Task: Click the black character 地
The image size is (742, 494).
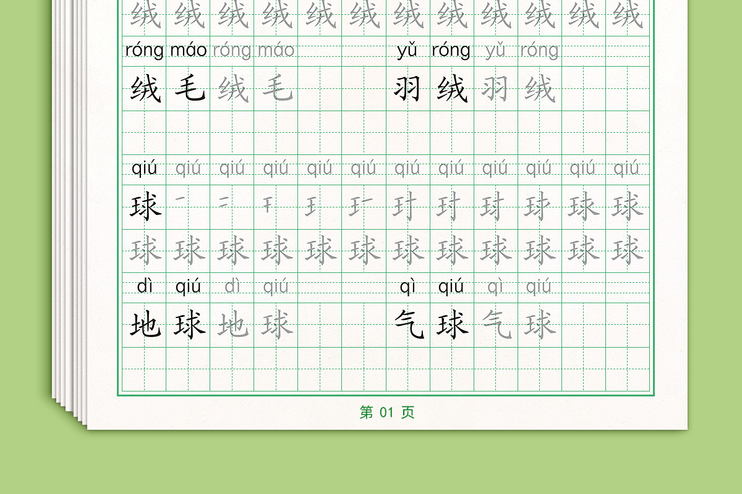Action: tap(145, 325)
